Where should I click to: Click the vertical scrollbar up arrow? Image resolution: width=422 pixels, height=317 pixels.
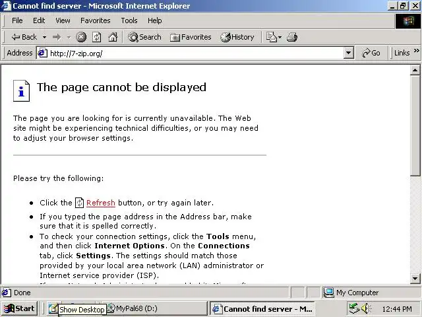click(x=415, y=71)
